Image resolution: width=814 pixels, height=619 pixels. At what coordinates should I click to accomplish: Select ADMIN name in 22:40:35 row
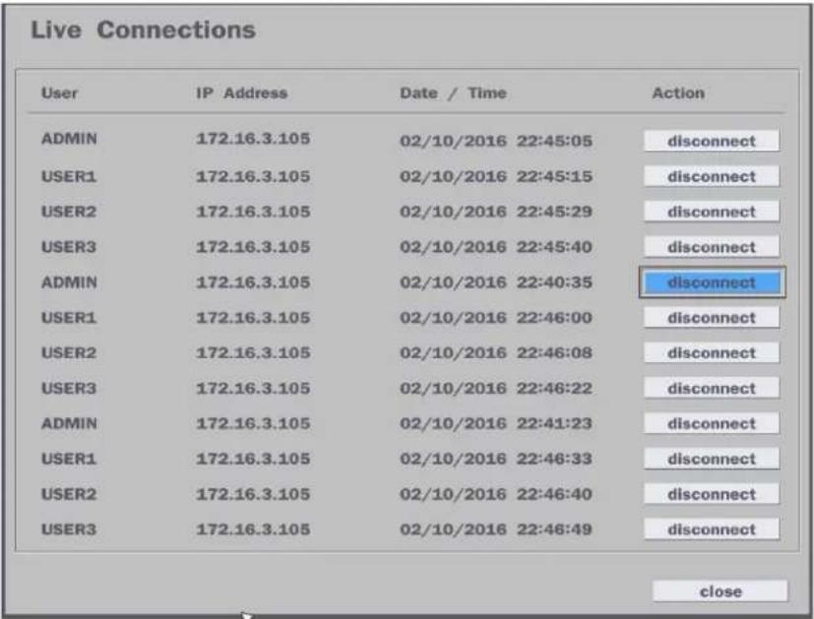69,282
